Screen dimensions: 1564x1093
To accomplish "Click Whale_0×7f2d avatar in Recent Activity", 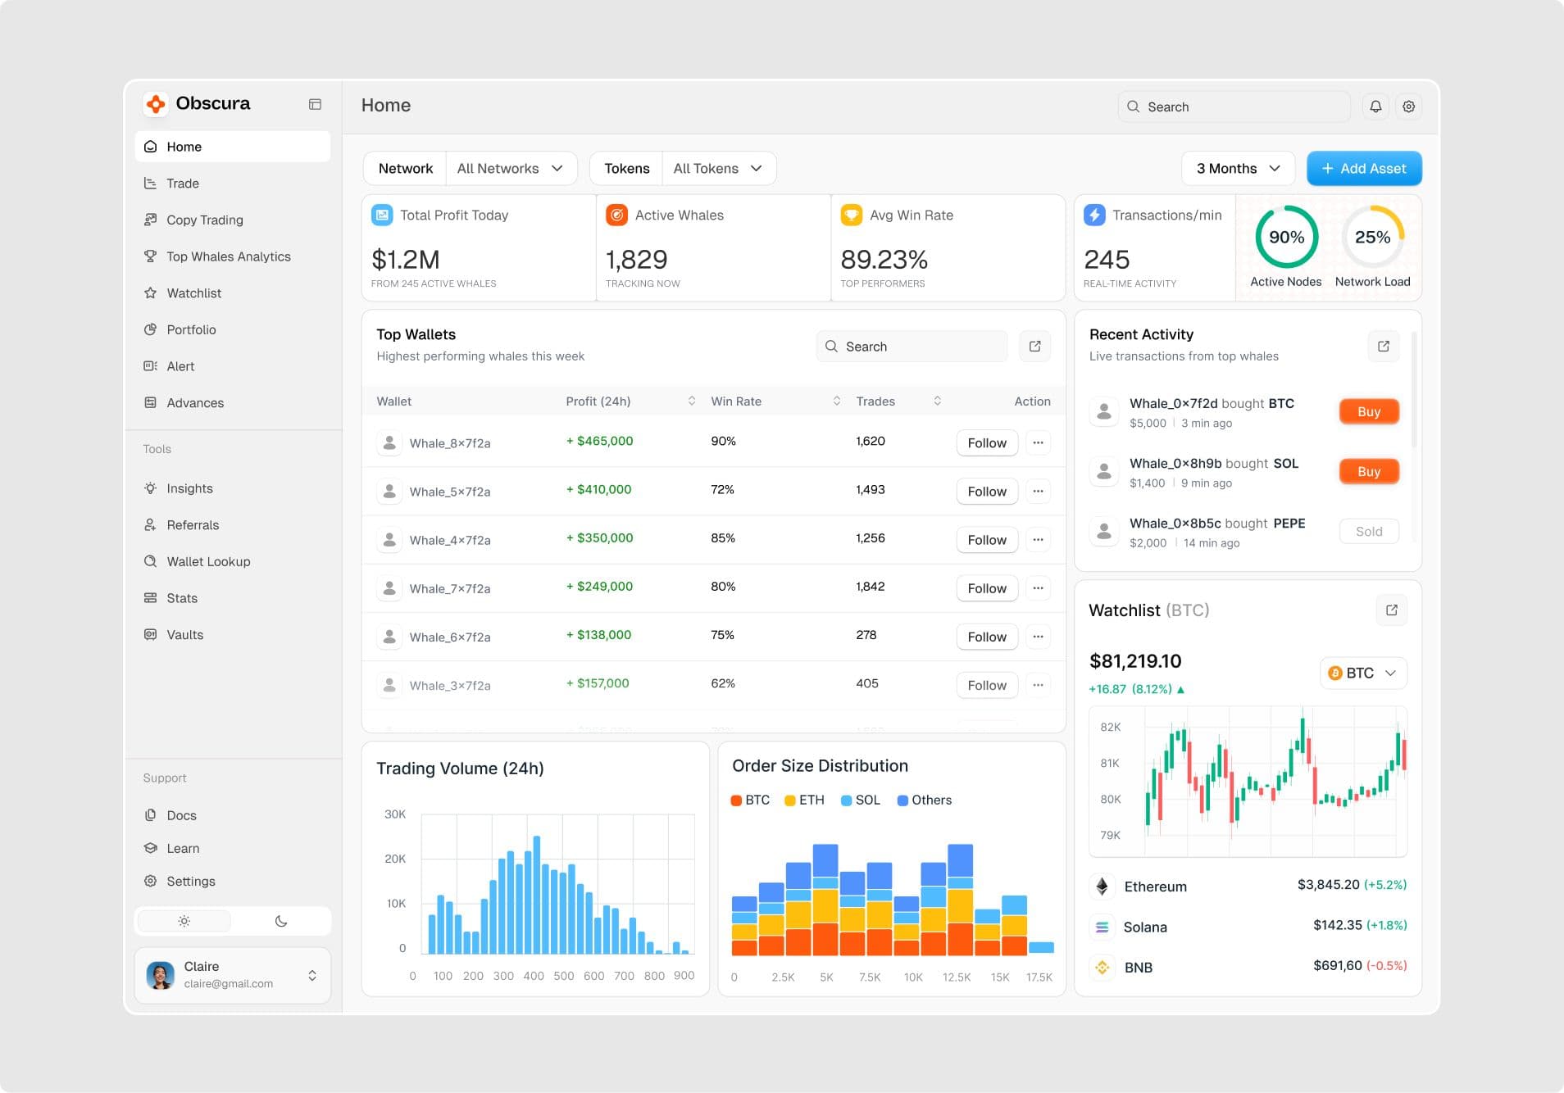I will click(1104, 411).
